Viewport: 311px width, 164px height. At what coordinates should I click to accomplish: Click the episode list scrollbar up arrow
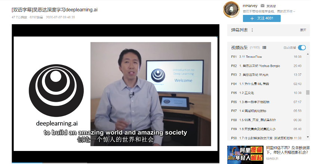pos(308,54)
